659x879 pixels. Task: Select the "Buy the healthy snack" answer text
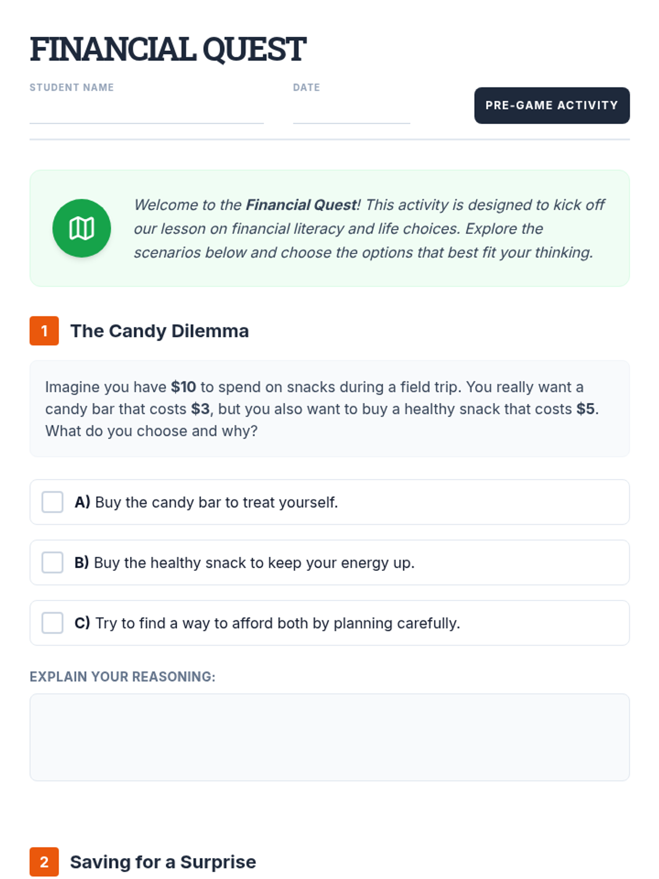[254, 563]
